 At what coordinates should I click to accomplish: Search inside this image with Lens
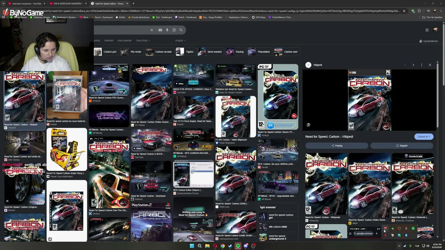point(308,125)
